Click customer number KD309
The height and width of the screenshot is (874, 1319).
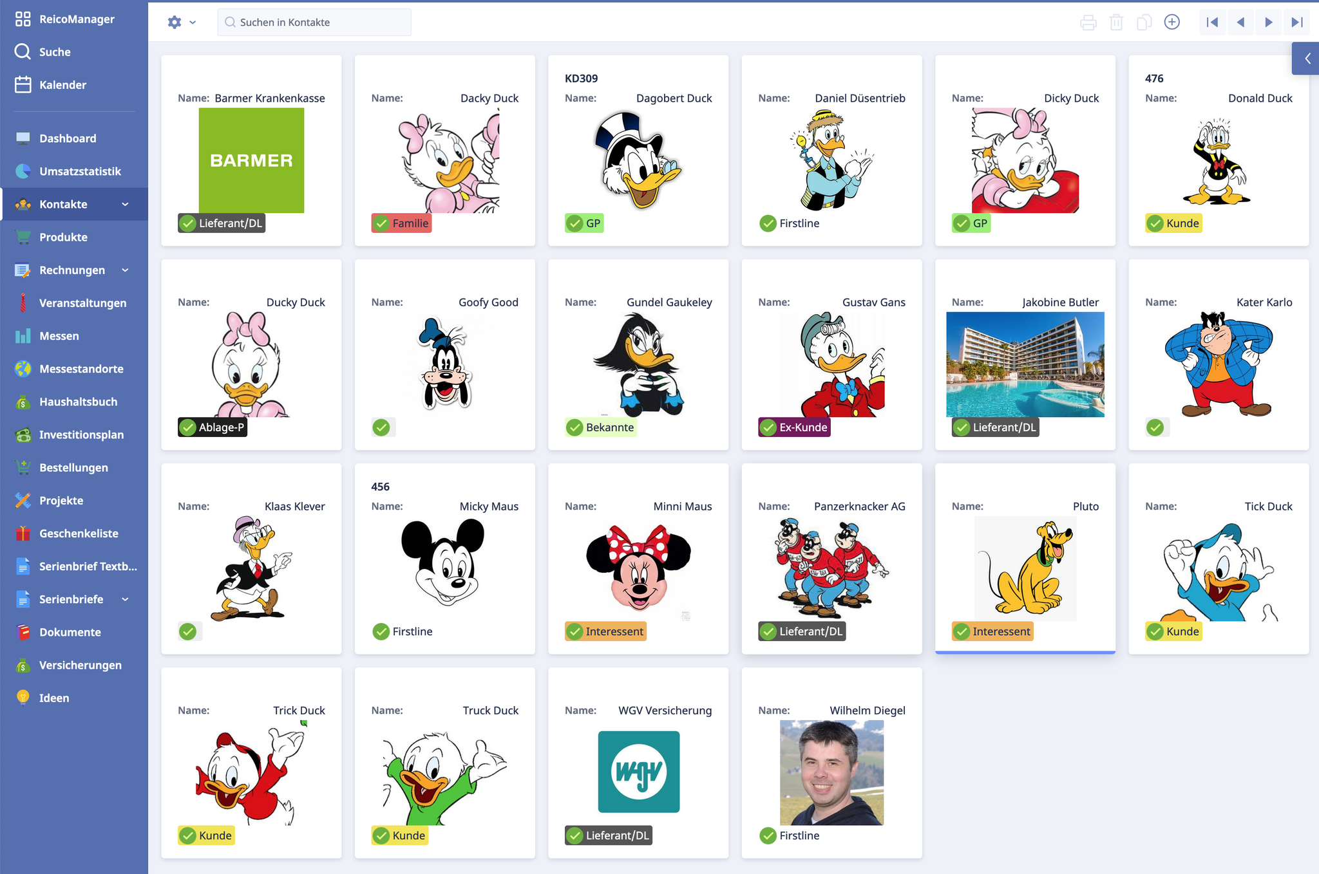tap(581, 79)
